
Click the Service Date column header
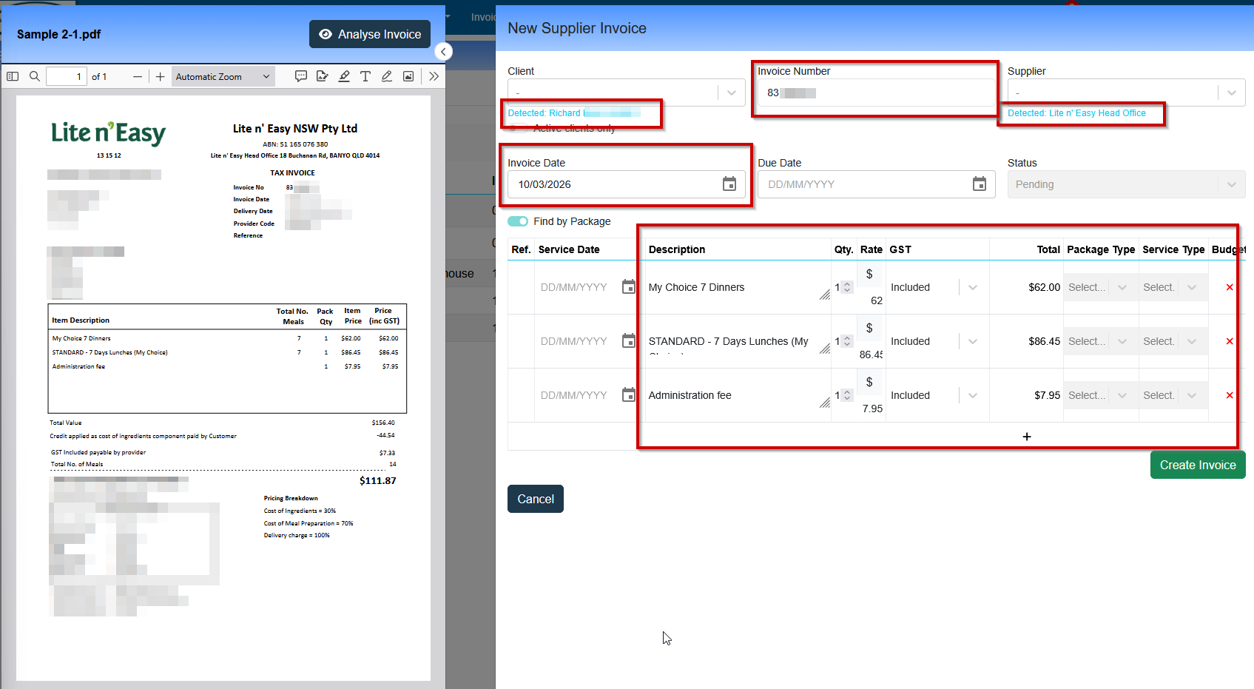coord(569,249)
